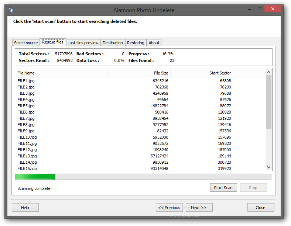Switch to the Restoring tab
Screen dimensions: 291x226
(136, 43)
